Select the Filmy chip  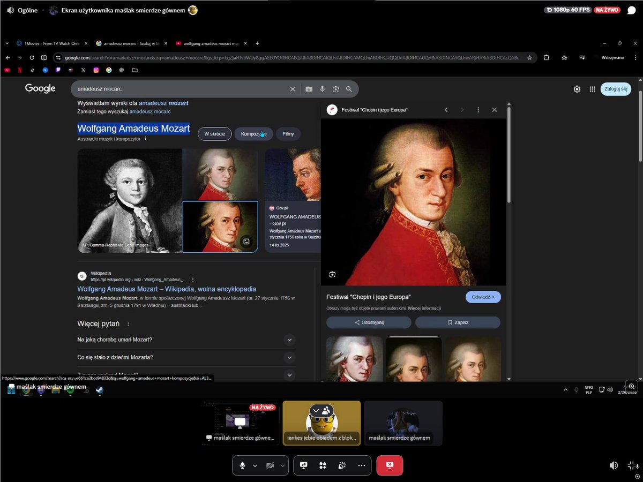(288, 134)
